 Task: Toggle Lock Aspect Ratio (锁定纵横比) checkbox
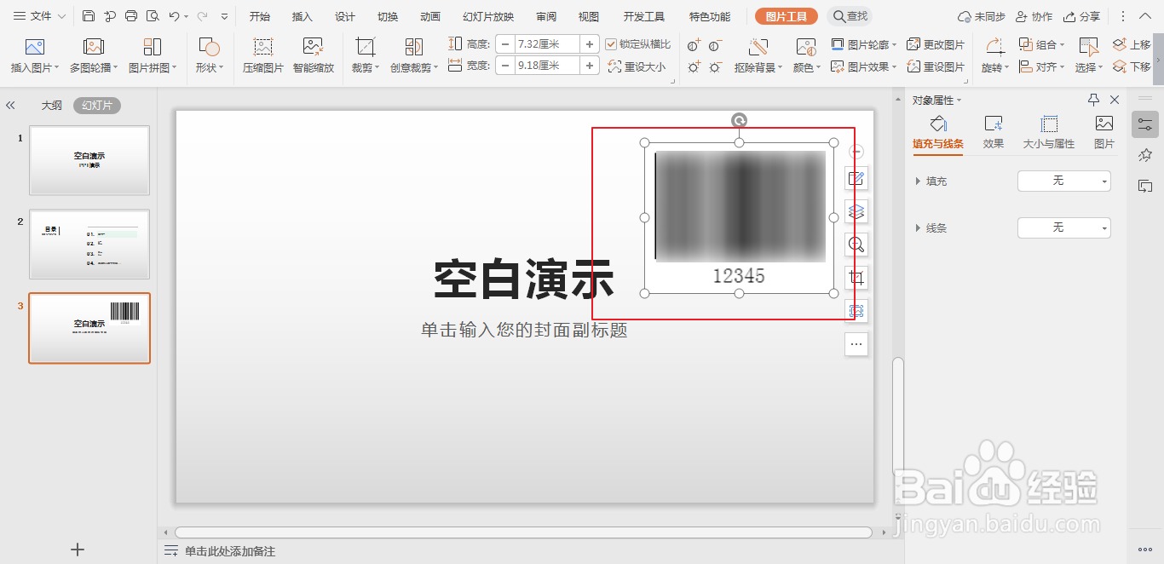click(x=611, y=44)
